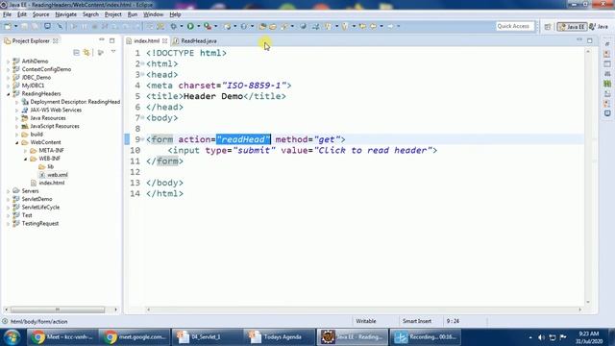This screenshot has width=615, height=346.
Task: Click the Back navigation arrow icon
Action: pos(374,26)
